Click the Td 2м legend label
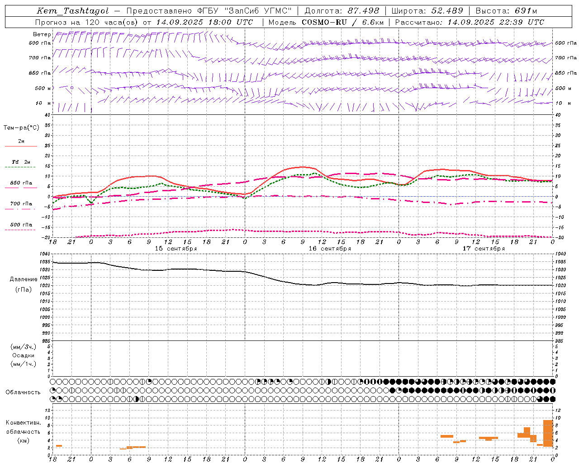This screenshot has width=579, height=463. point(21,162)
